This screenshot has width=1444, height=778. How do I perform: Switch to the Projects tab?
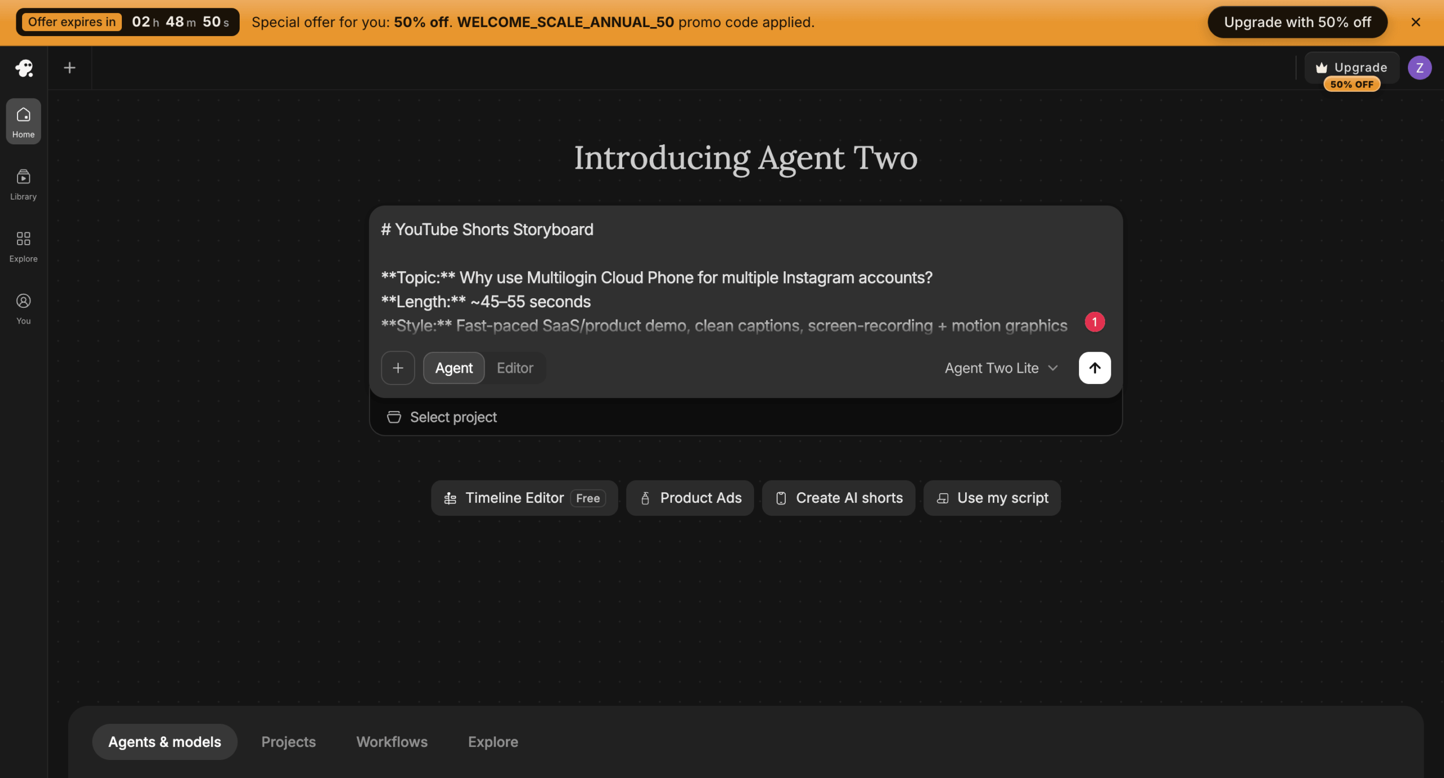[288, 742]
